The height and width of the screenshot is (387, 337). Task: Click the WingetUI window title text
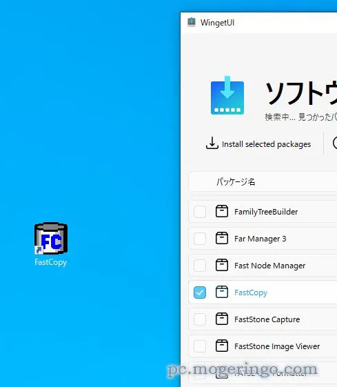click(217, 23)
